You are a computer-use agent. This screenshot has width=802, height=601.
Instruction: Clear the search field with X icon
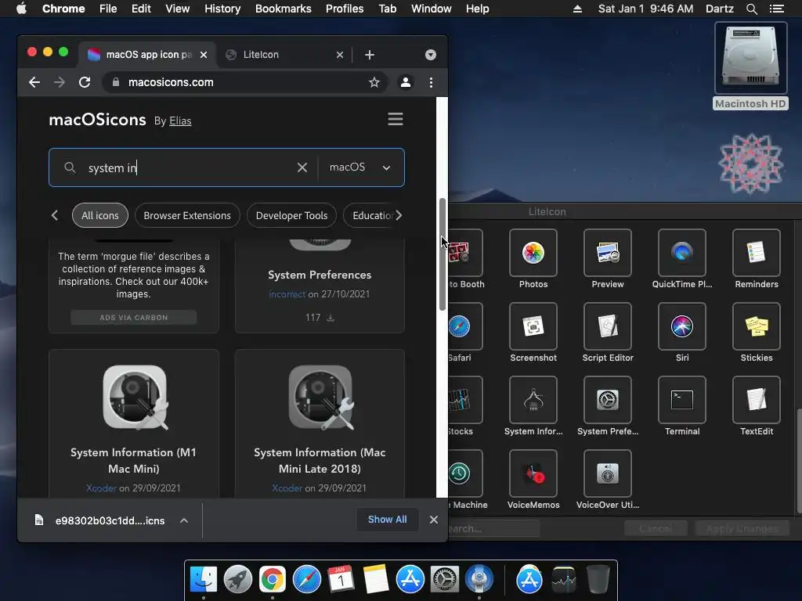(302, 167)
